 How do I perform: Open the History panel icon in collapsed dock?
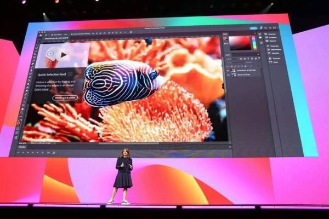260,34
